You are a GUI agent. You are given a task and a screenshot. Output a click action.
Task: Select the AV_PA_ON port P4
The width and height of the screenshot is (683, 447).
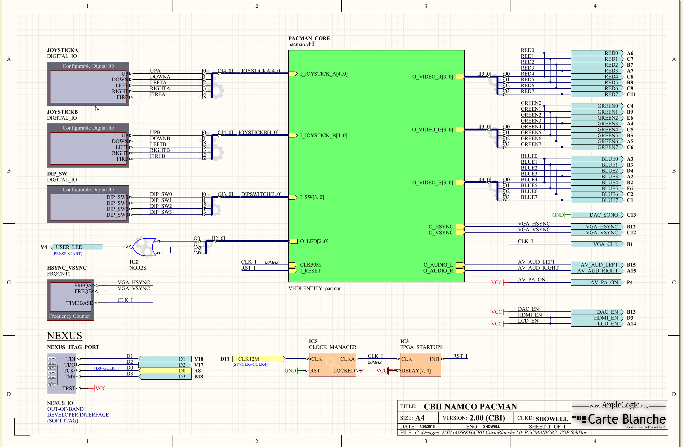point(597,282)
